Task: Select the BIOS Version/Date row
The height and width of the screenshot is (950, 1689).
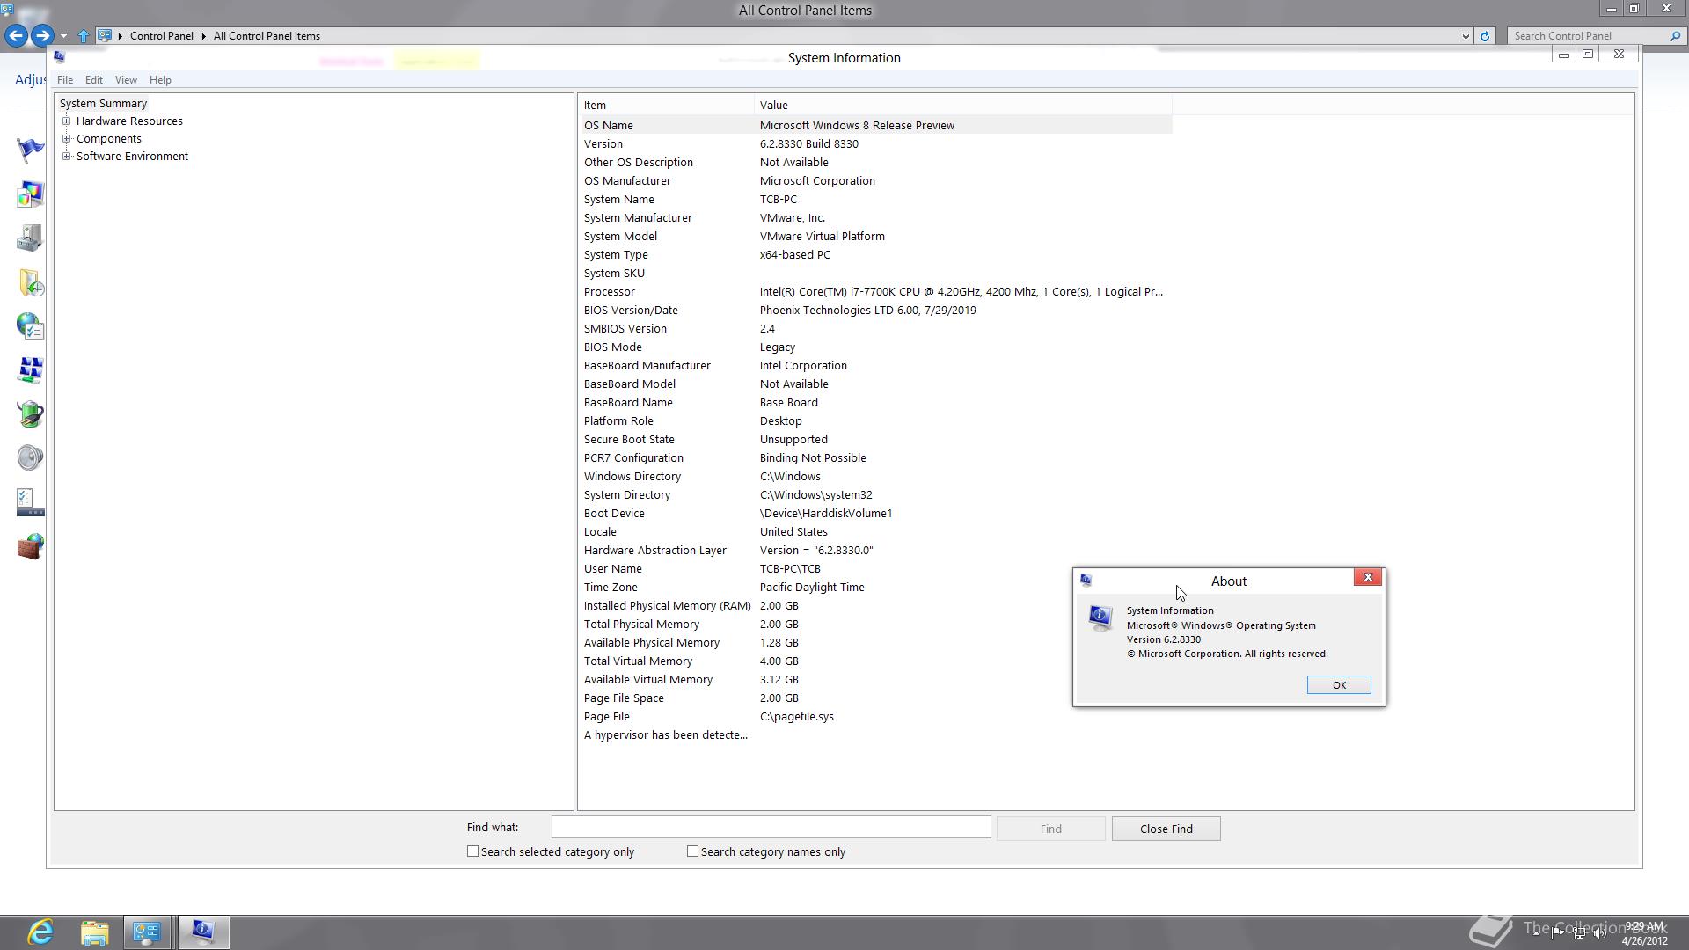Action: click(x=875, y=310)
